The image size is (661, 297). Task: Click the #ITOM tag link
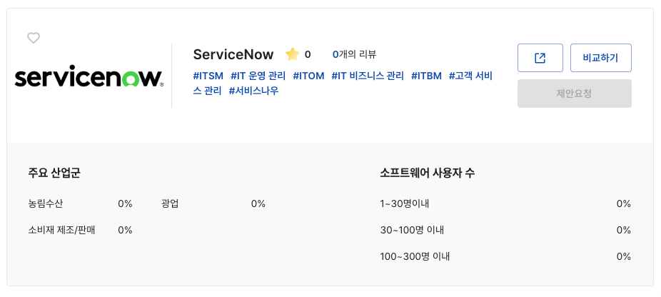click(308, 76)
